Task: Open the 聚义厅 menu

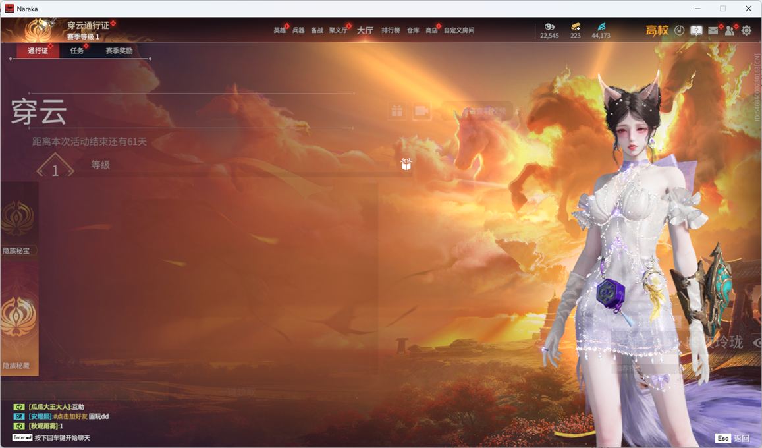Action: click(339, 30)
